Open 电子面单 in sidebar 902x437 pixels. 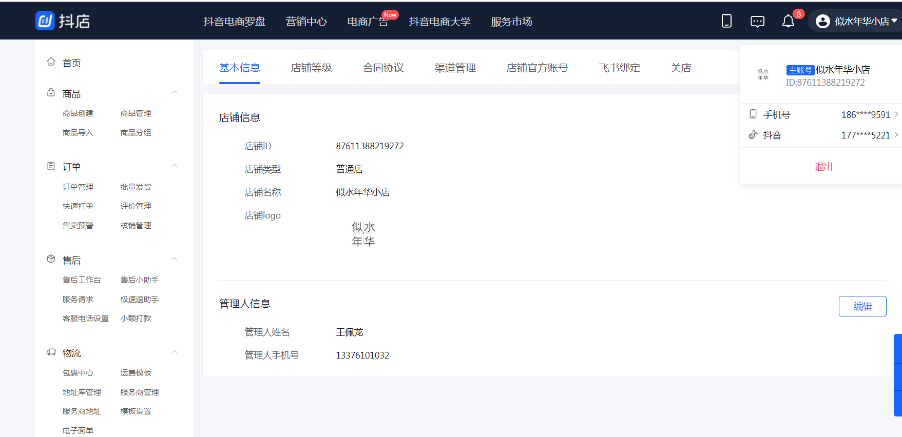(78, 431)
